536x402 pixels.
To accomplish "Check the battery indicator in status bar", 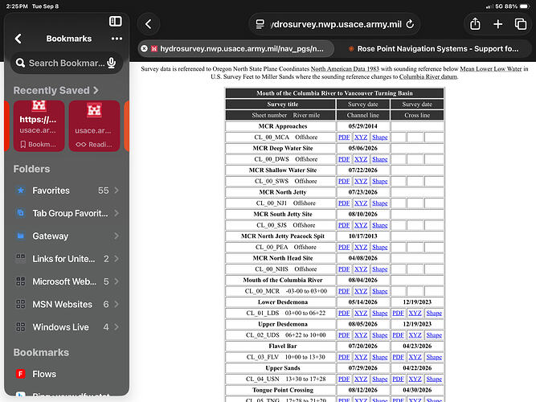I will 524,6.
